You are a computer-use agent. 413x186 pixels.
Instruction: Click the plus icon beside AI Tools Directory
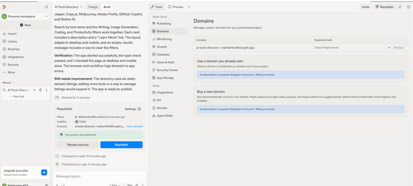coord(34,90)
